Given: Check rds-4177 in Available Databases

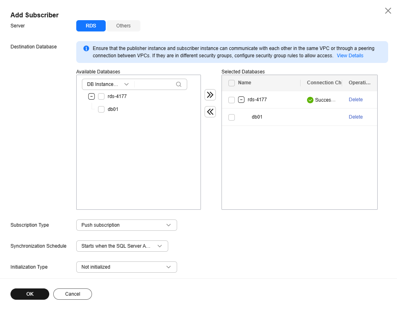Looking at the screenshot, I should [101, 96].
